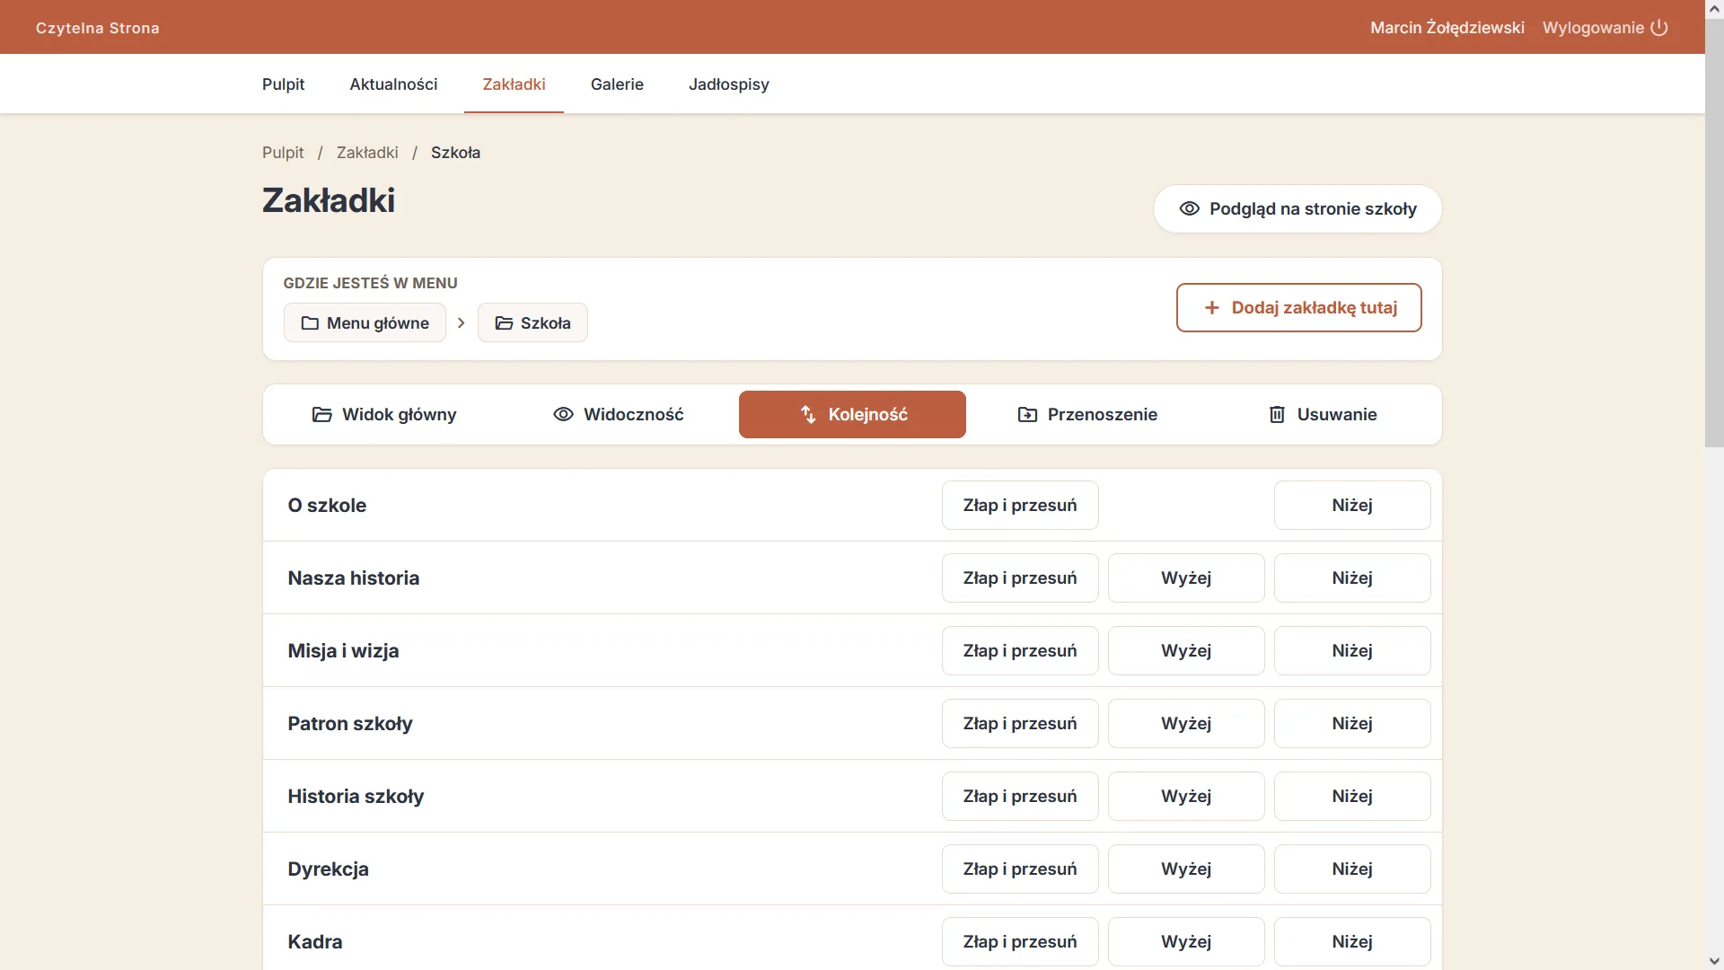Viewport: 1724px width, 970px height.
Task: Click the scrollbar down arrow
Action: point(1714,961)
